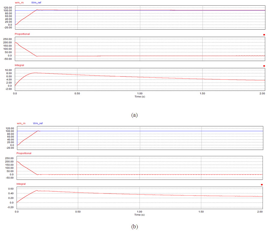Click the Proportional curve label in figure (b)
268x231 pixels.
[24, 153]
